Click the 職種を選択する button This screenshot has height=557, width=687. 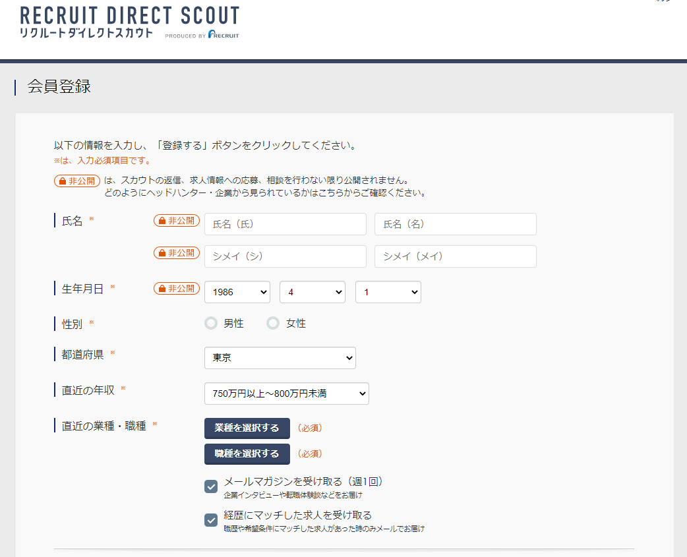(247, 454)
